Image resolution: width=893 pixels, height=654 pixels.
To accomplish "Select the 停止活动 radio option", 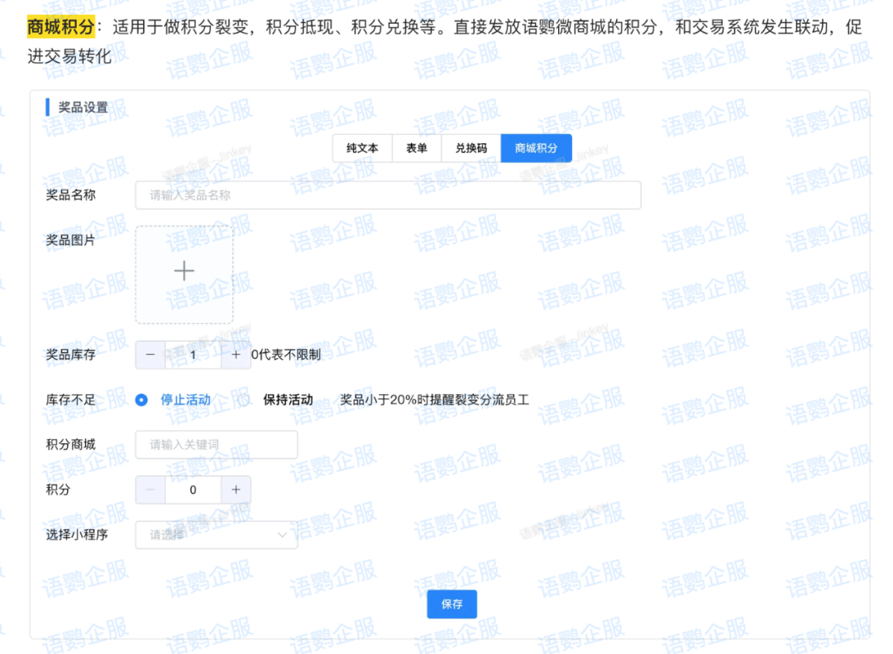I will click(141, 400).
